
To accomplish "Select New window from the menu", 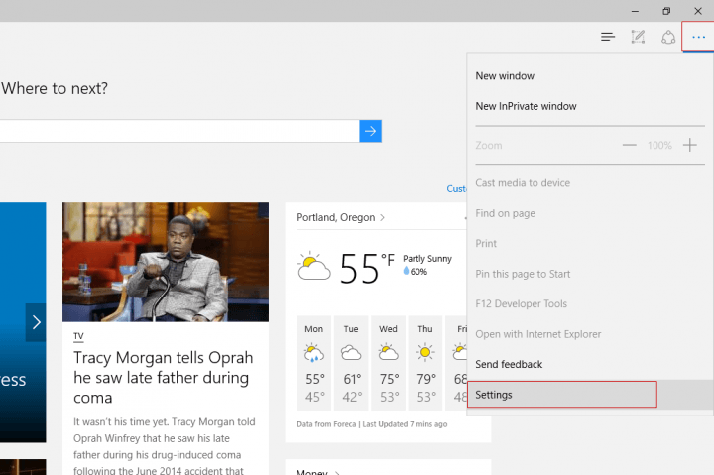I will tap(505, 76).
